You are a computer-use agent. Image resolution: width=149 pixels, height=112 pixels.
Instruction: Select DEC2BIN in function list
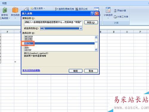point(59,37)
